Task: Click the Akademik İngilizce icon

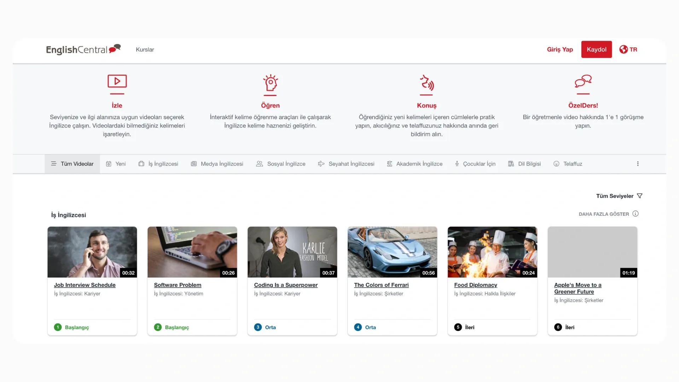Action: point(390,164)
